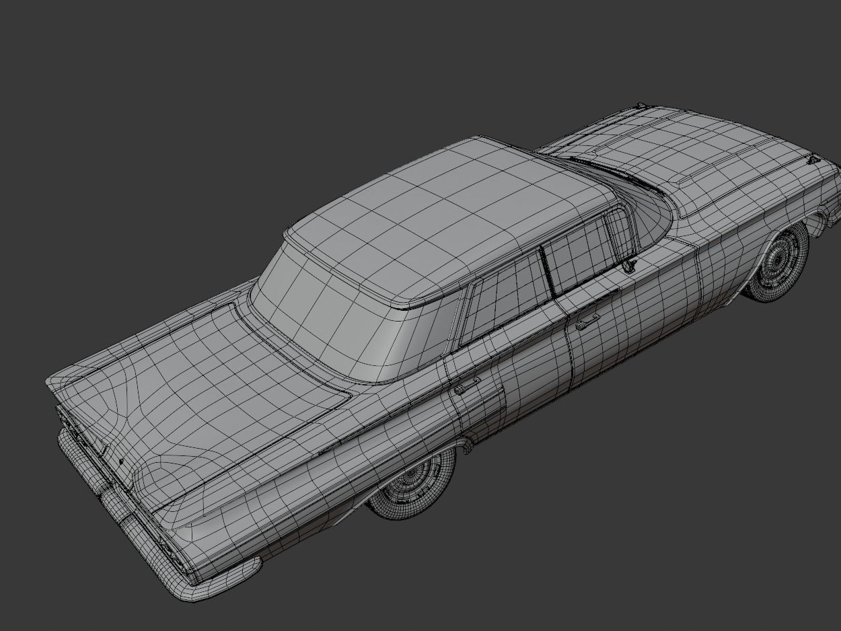Image resolution: width=841 pixels, height=631 pixels.
Task: Click the front door handle
Action: [x=587, y=322]
